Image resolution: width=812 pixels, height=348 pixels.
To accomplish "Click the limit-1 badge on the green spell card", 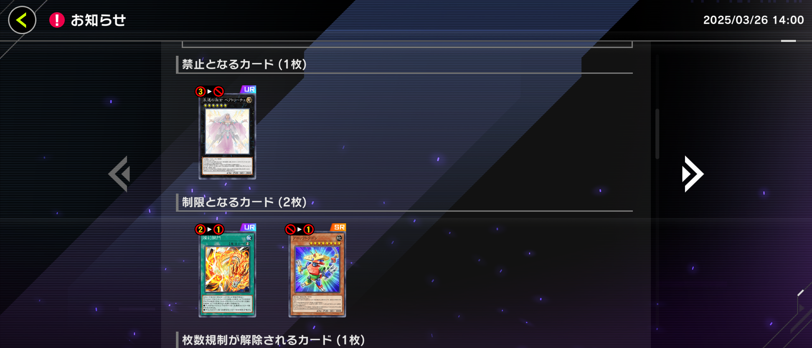I will (218, 229).
